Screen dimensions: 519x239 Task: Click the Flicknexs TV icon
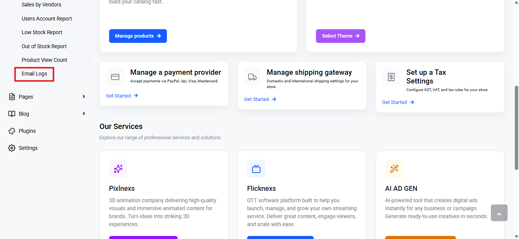(x=256, y=169)
